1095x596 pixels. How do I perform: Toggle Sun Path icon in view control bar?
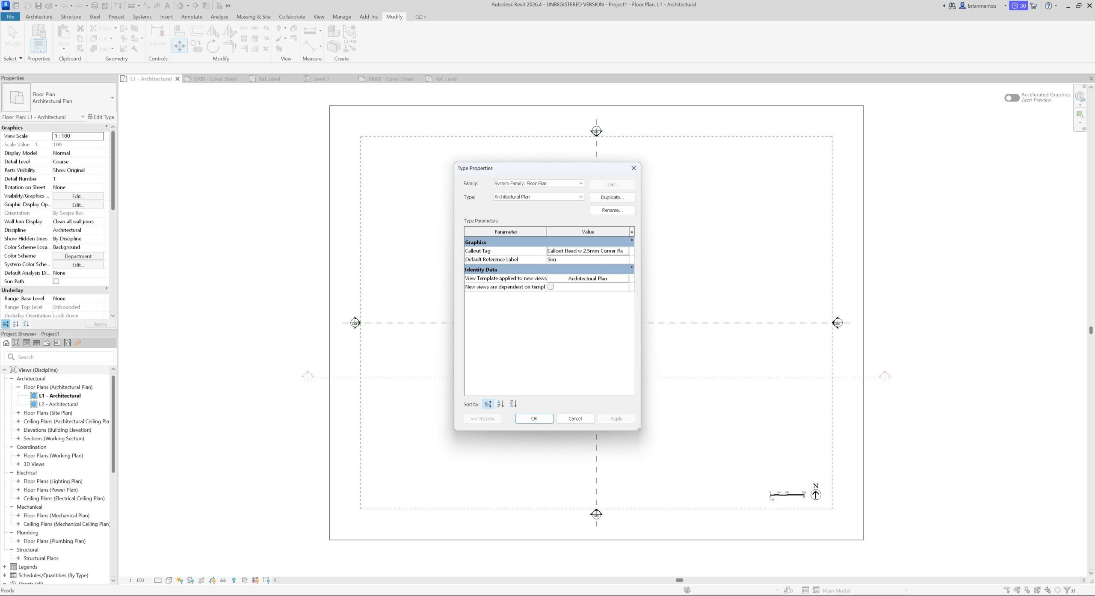(x=180, y=580)
